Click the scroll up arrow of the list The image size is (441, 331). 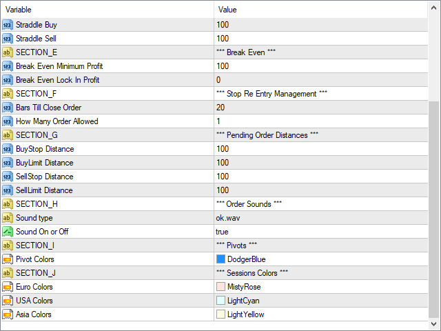[x=433, y=8]
